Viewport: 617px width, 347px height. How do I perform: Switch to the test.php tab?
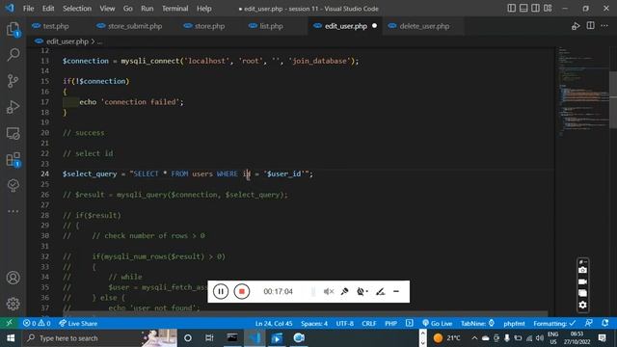(56, 26)
